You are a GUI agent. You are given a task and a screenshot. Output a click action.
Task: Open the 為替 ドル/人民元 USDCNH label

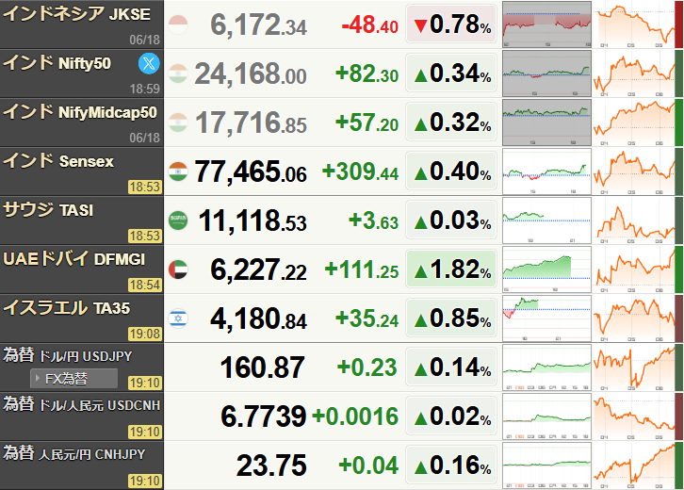[x=82, y=404]
